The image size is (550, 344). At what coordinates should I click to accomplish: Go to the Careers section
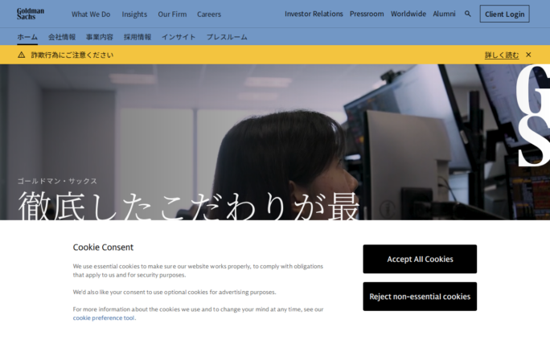click(x=209, y=14)
